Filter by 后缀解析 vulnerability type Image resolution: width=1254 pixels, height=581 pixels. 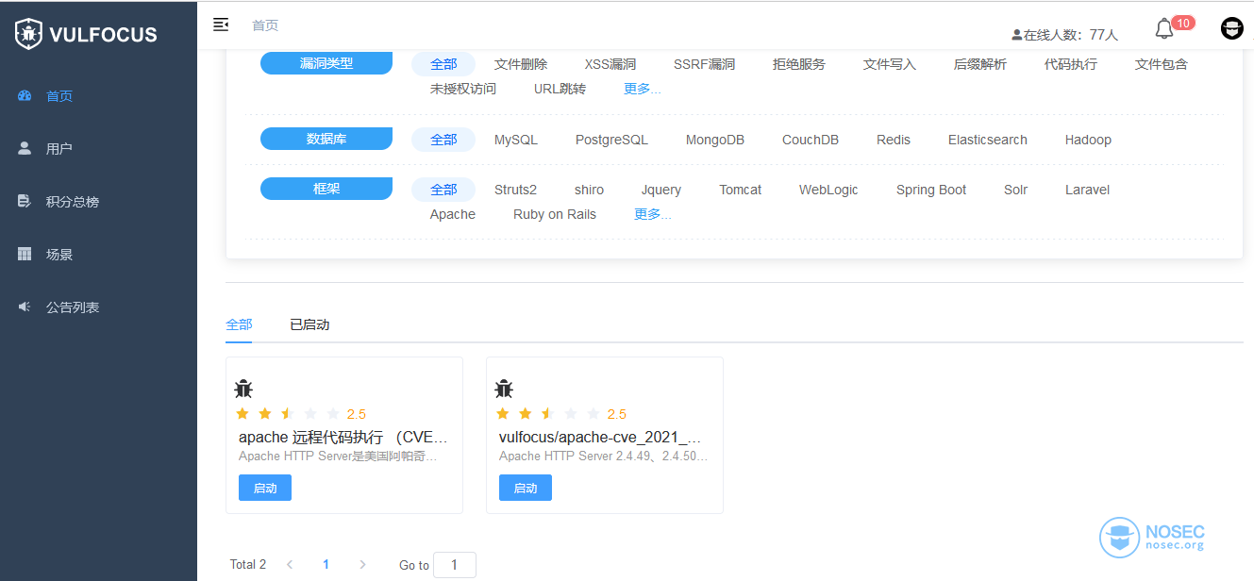[980, 64]
